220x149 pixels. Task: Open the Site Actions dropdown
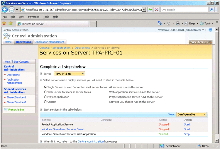201,42
